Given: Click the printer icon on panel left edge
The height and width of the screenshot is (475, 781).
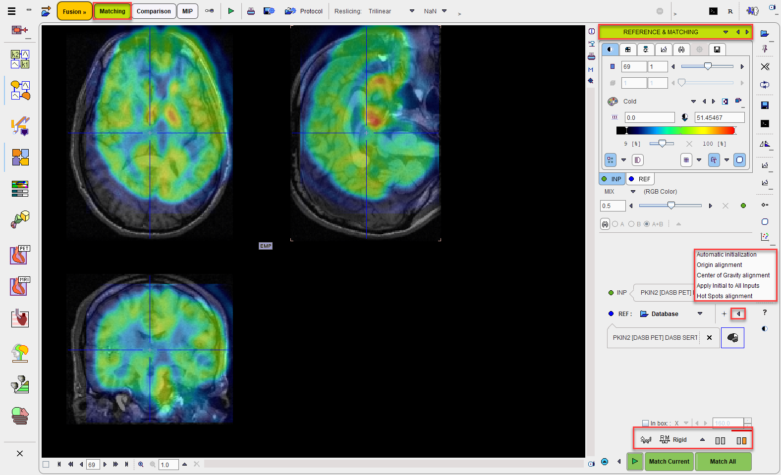Looking at the screenshot, I should point(591,56).
